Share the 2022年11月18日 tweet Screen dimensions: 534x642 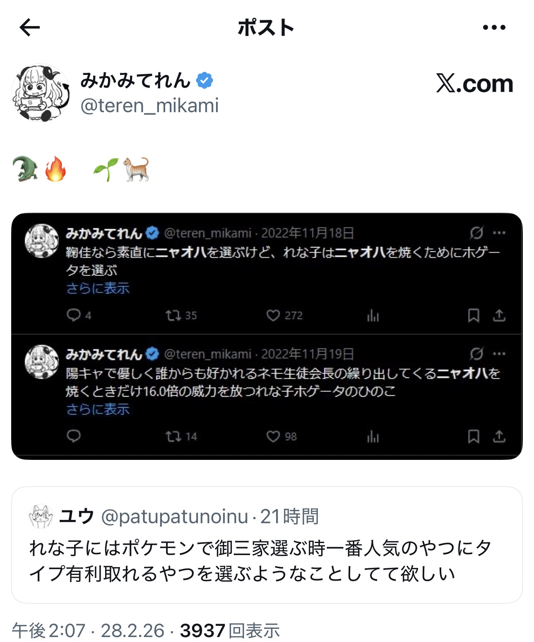(x=499, y=315)
